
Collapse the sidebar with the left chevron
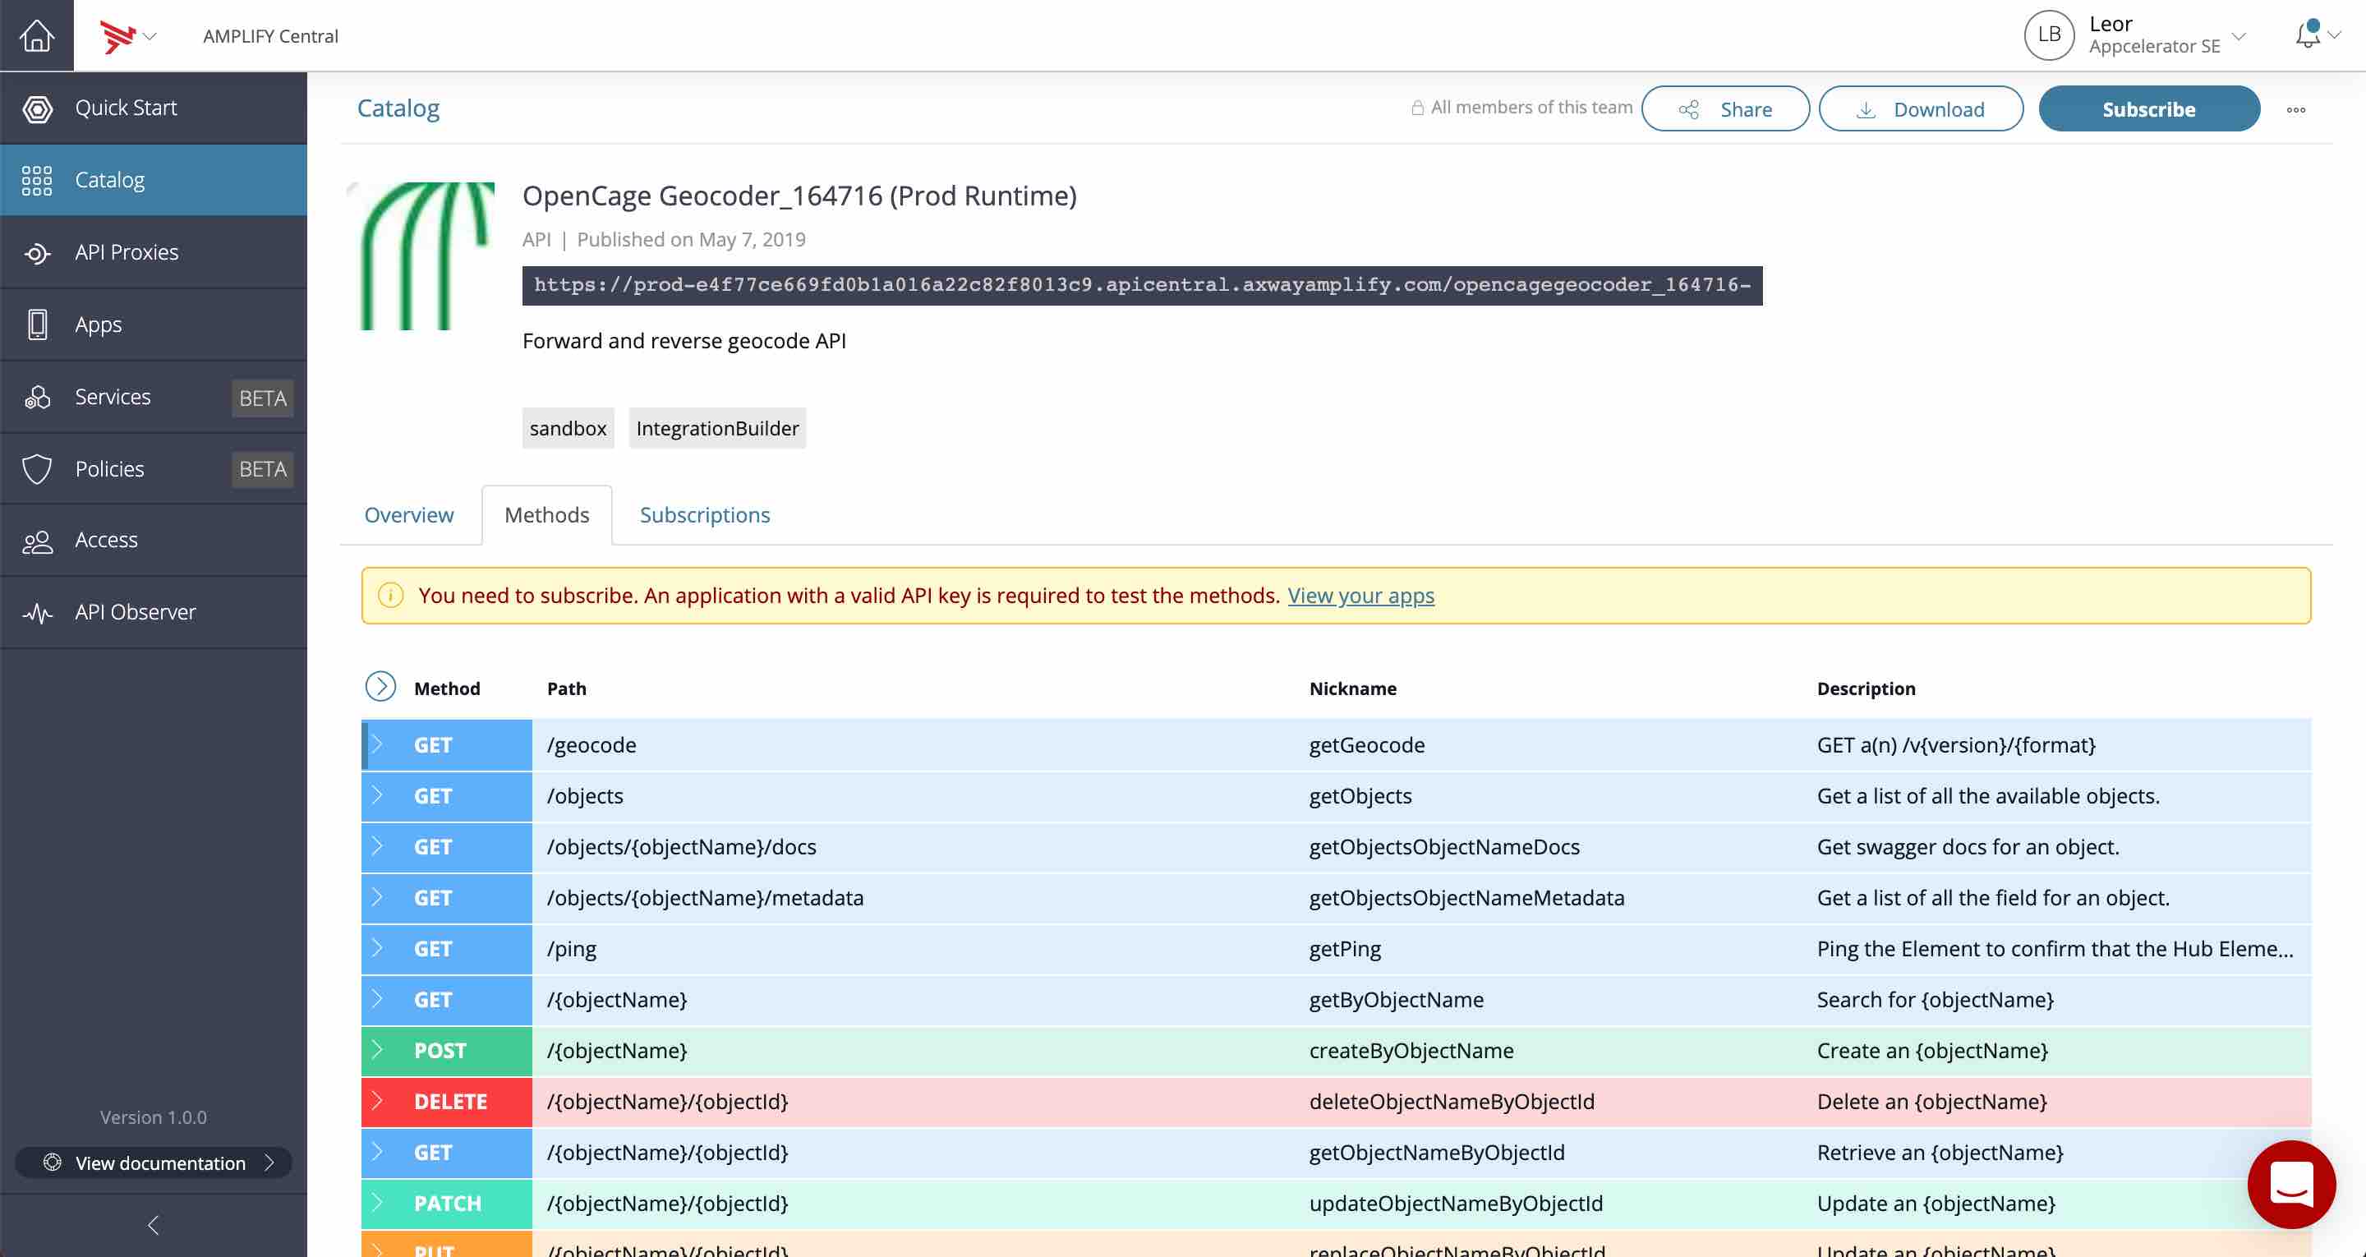154,1225
